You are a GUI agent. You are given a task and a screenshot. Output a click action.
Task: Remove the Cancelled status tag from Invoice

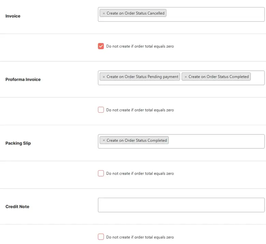click(x=104, y=13)
